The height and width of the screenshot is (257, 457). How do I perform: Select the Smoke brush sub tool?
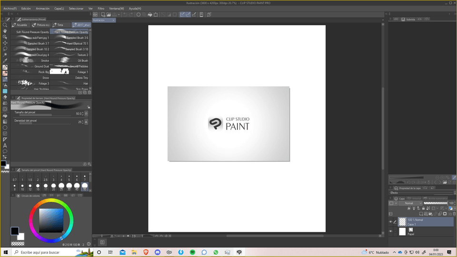tap(30, 60)
